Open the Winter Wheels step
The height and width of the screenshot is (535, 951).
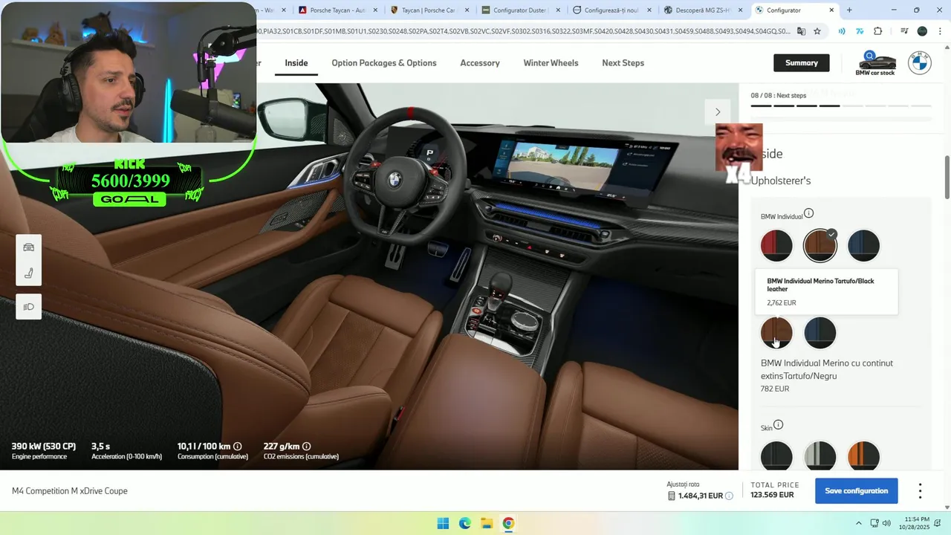pos(551,63)
